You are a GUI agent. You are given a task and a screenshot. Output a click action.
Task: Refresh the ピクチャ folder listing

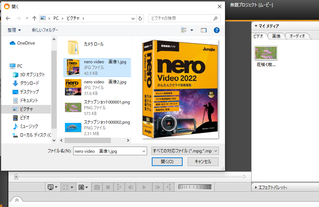(140, 19)
